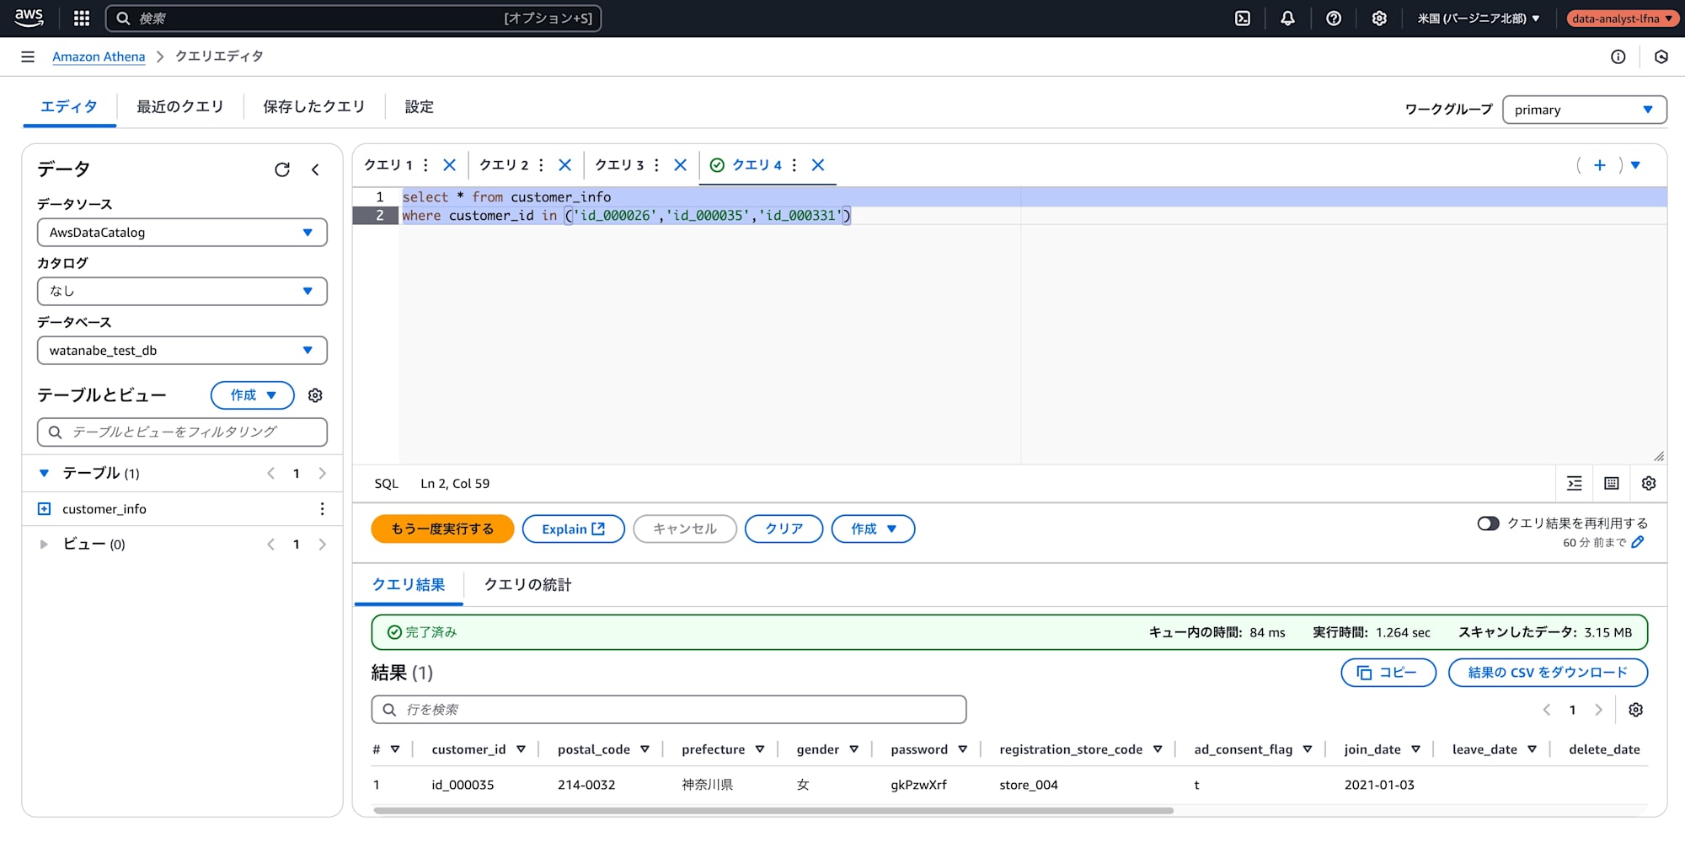Viewport: 1685px width, 848px height.
Task: Select the クエリ 3 editor tab
Action: click(619, 165)
